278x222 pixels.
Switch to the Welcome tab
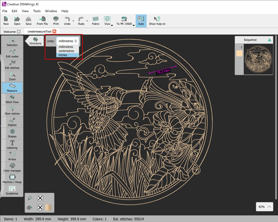coord(9,31)
